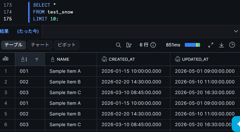Screen dimensions: 240x132
Task: Click Sample Item B in row 5
Action: pos(65,114)
